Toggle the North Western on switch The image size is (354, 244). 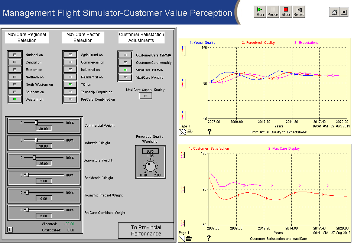pos(15,84)
